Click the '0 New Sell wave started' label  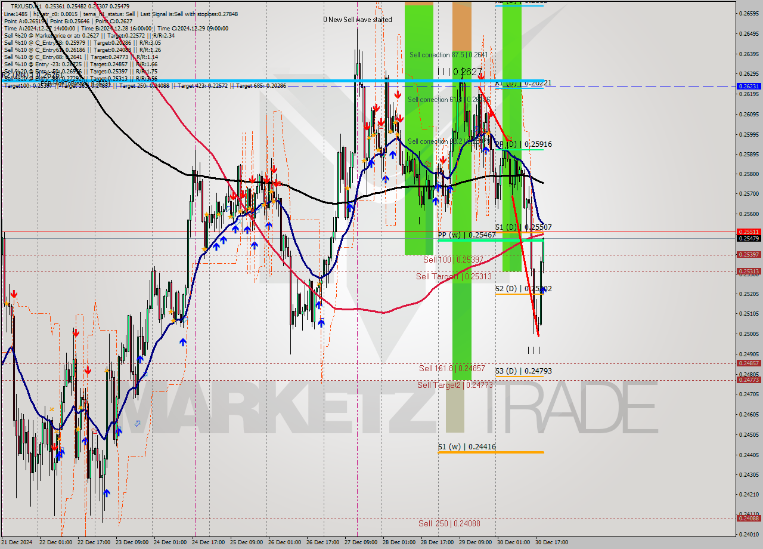point(358,20)
